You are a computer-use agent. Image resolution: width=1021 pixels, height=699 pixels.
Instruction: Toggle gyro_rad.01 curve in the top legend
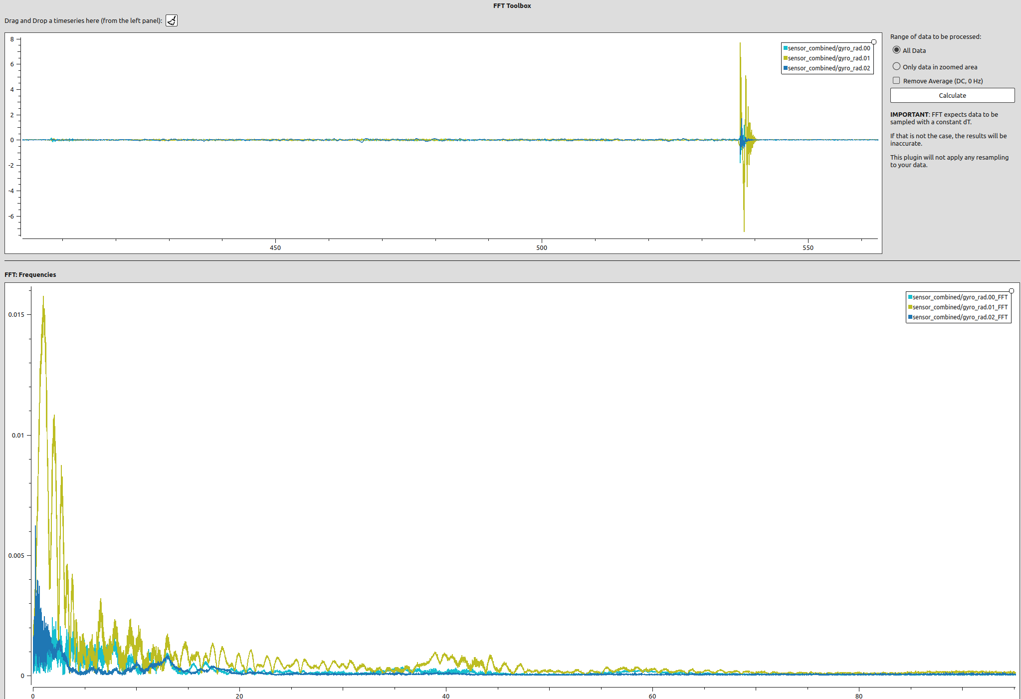pos(828,58)
